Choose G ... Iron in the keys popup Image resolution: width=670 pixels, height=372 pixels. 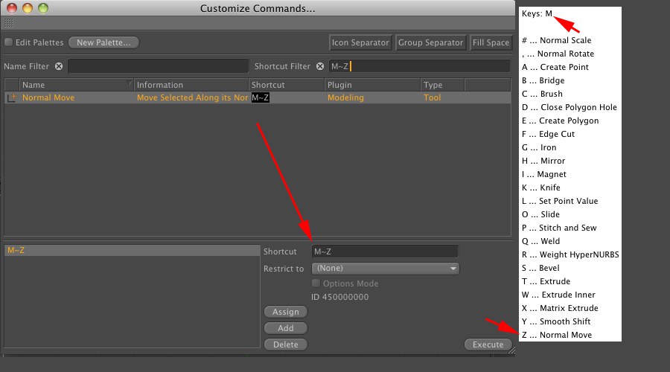pos(539,147)
